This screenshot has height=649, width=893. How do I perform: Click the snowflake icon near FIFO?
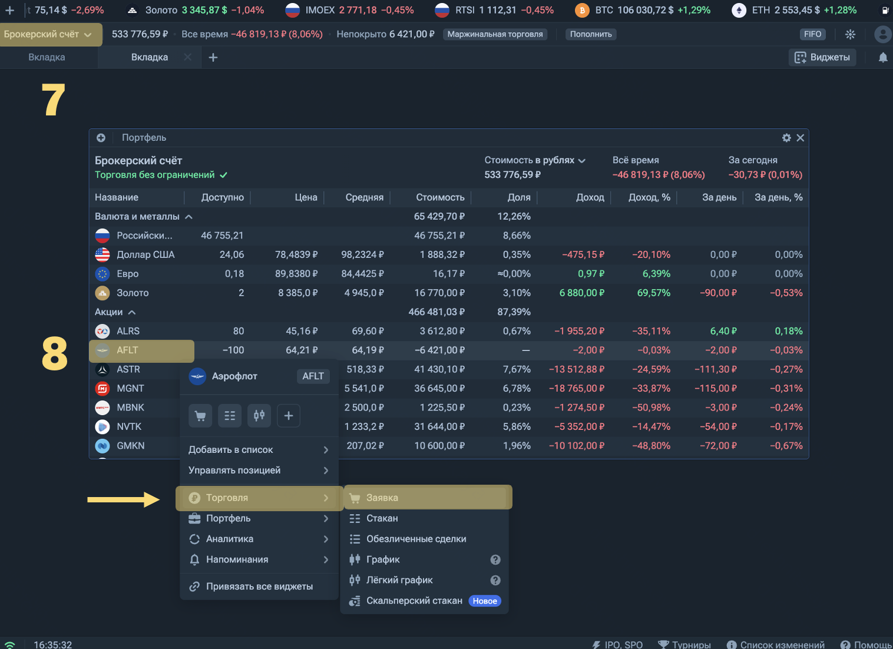pos(850,34)
